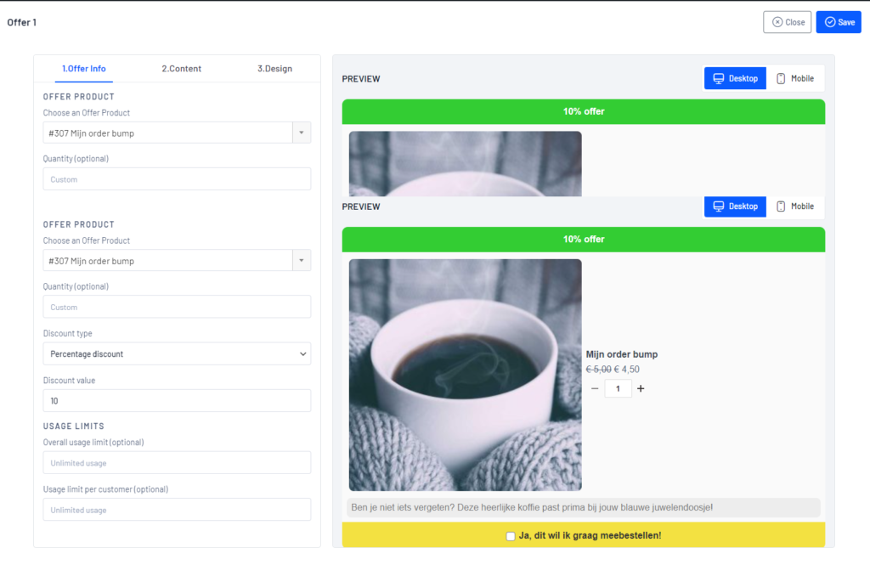
Task: Click the upper Quantity Custom input field
Action: [x=177, y=179]
